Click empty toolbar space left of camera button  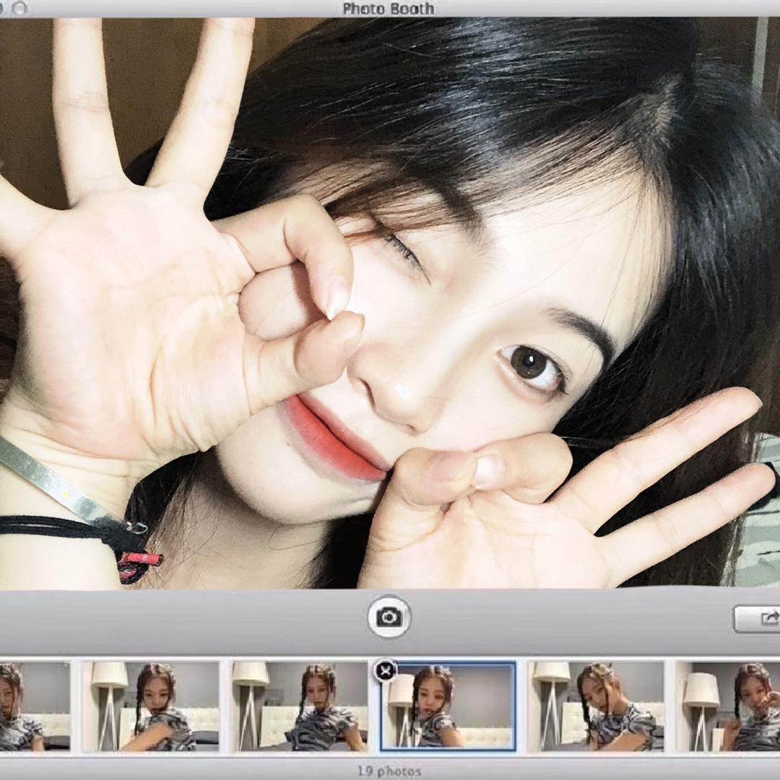click(181, 618)
